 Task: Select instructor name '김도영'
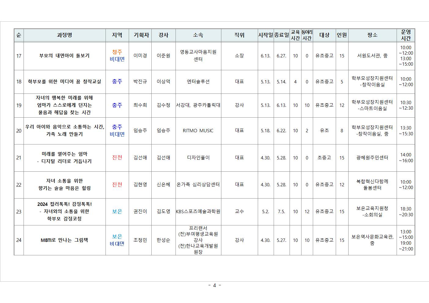coord(164,211)
